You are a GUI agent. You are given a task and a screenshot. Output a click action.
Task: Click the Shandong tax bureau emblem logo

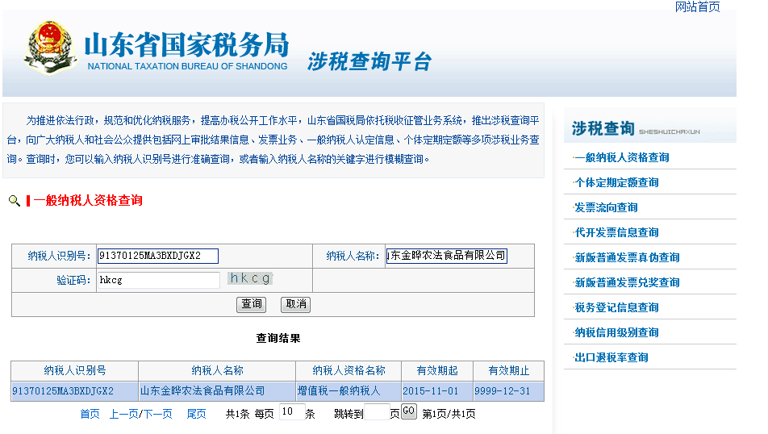[x=50, y=48]
